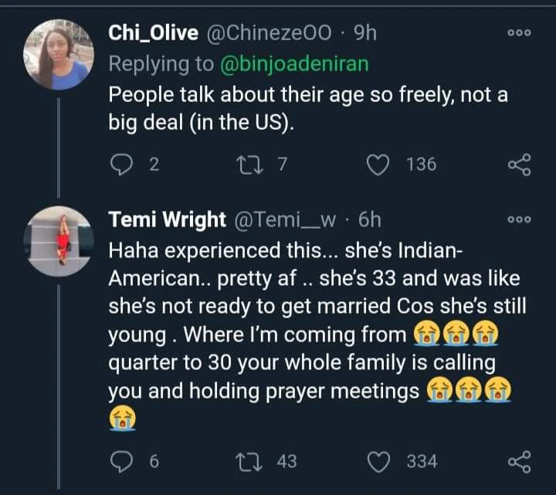Open more options on Chi_Olive's tweet
The image size is (556, 495).
[x=518, y=35]
